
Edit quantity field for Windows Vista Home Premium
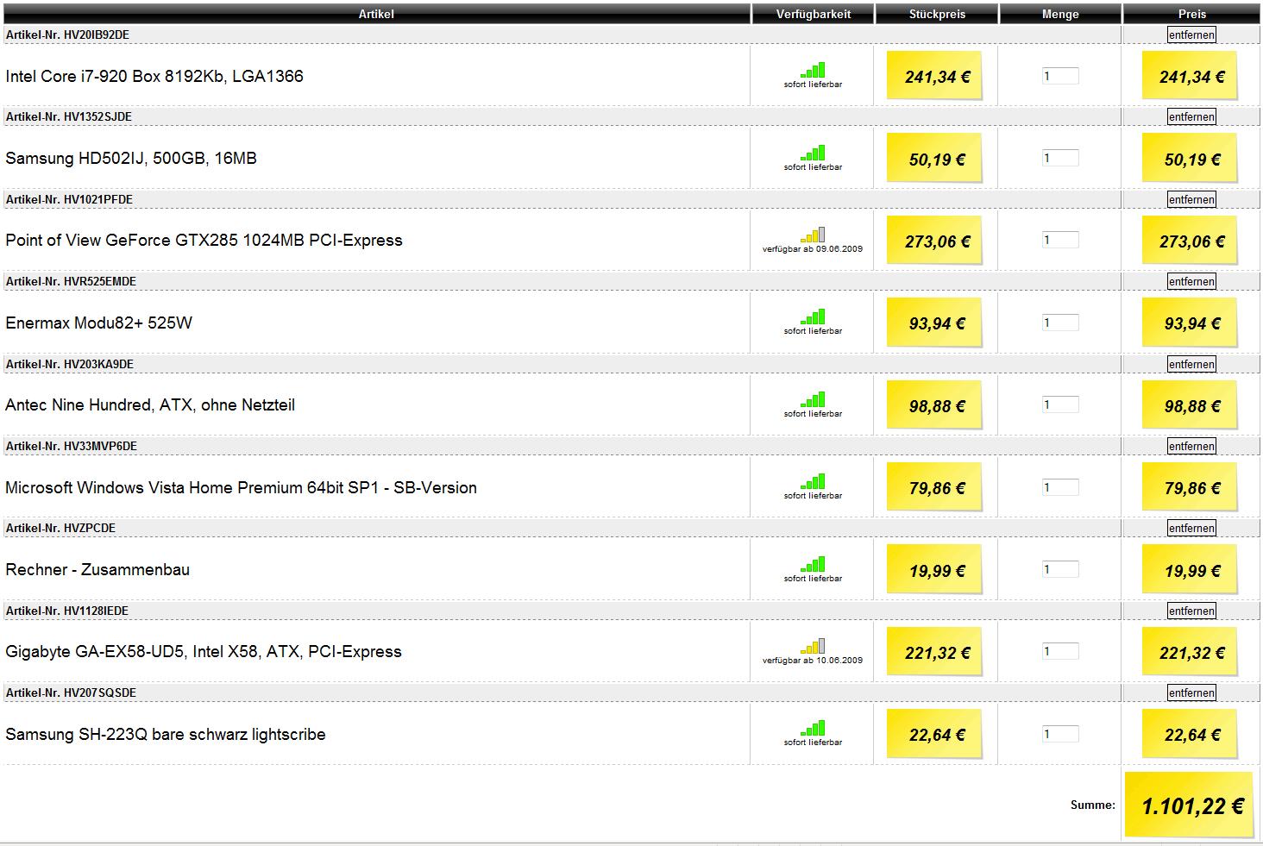[x=1060, y=487]
